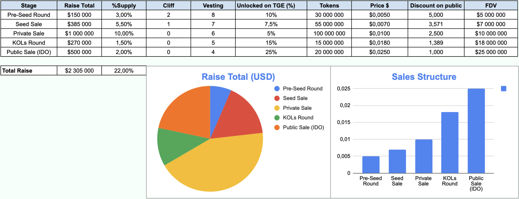Click the $2 305 000 total cell
Screen dimensions: 519x199
[79, 71]
